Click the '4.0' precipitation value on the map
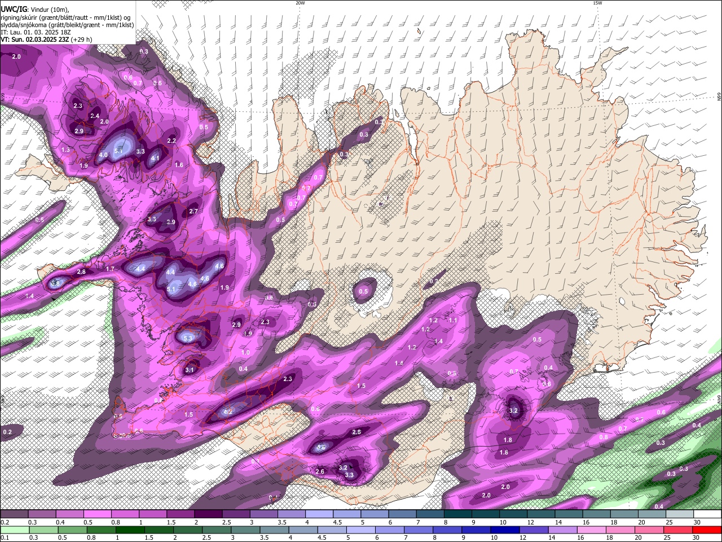This screenshot has width=722, height=542. coord(103,155)
